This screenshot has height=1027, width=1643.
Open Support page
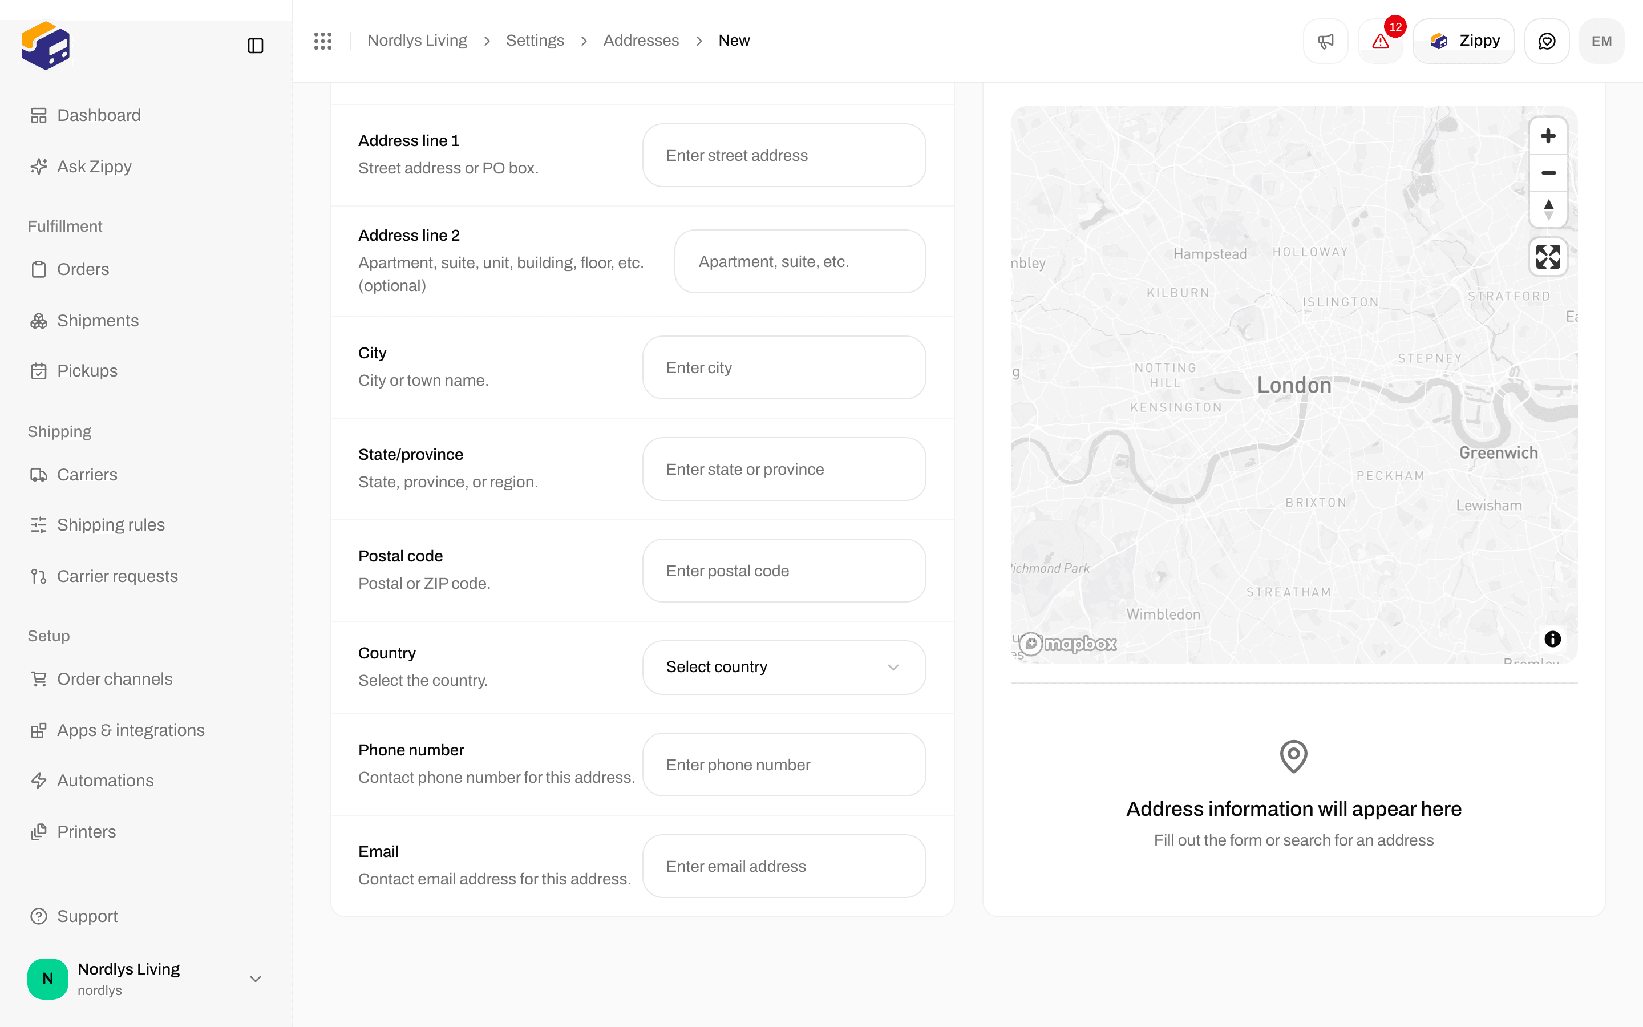pos(74,916)
